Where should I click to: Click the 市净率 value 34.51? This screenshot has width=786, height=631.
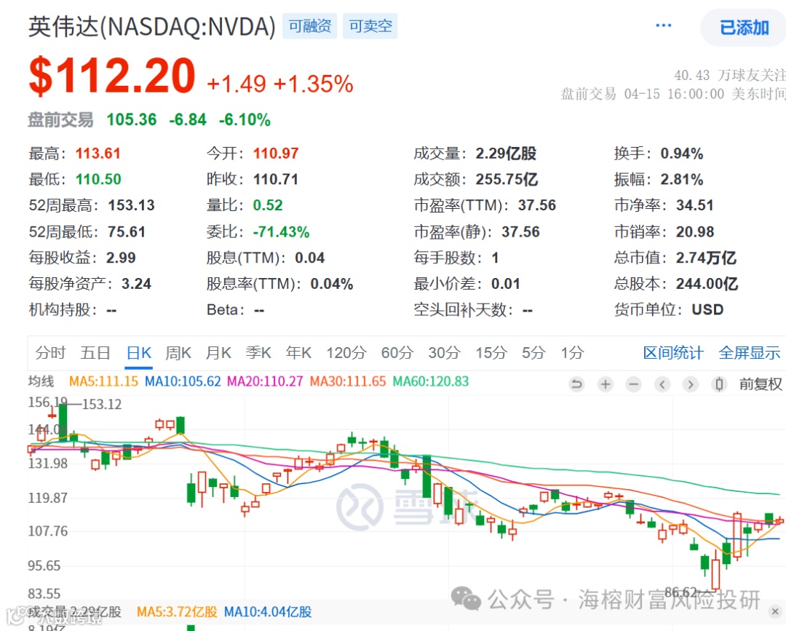[694, 205]
